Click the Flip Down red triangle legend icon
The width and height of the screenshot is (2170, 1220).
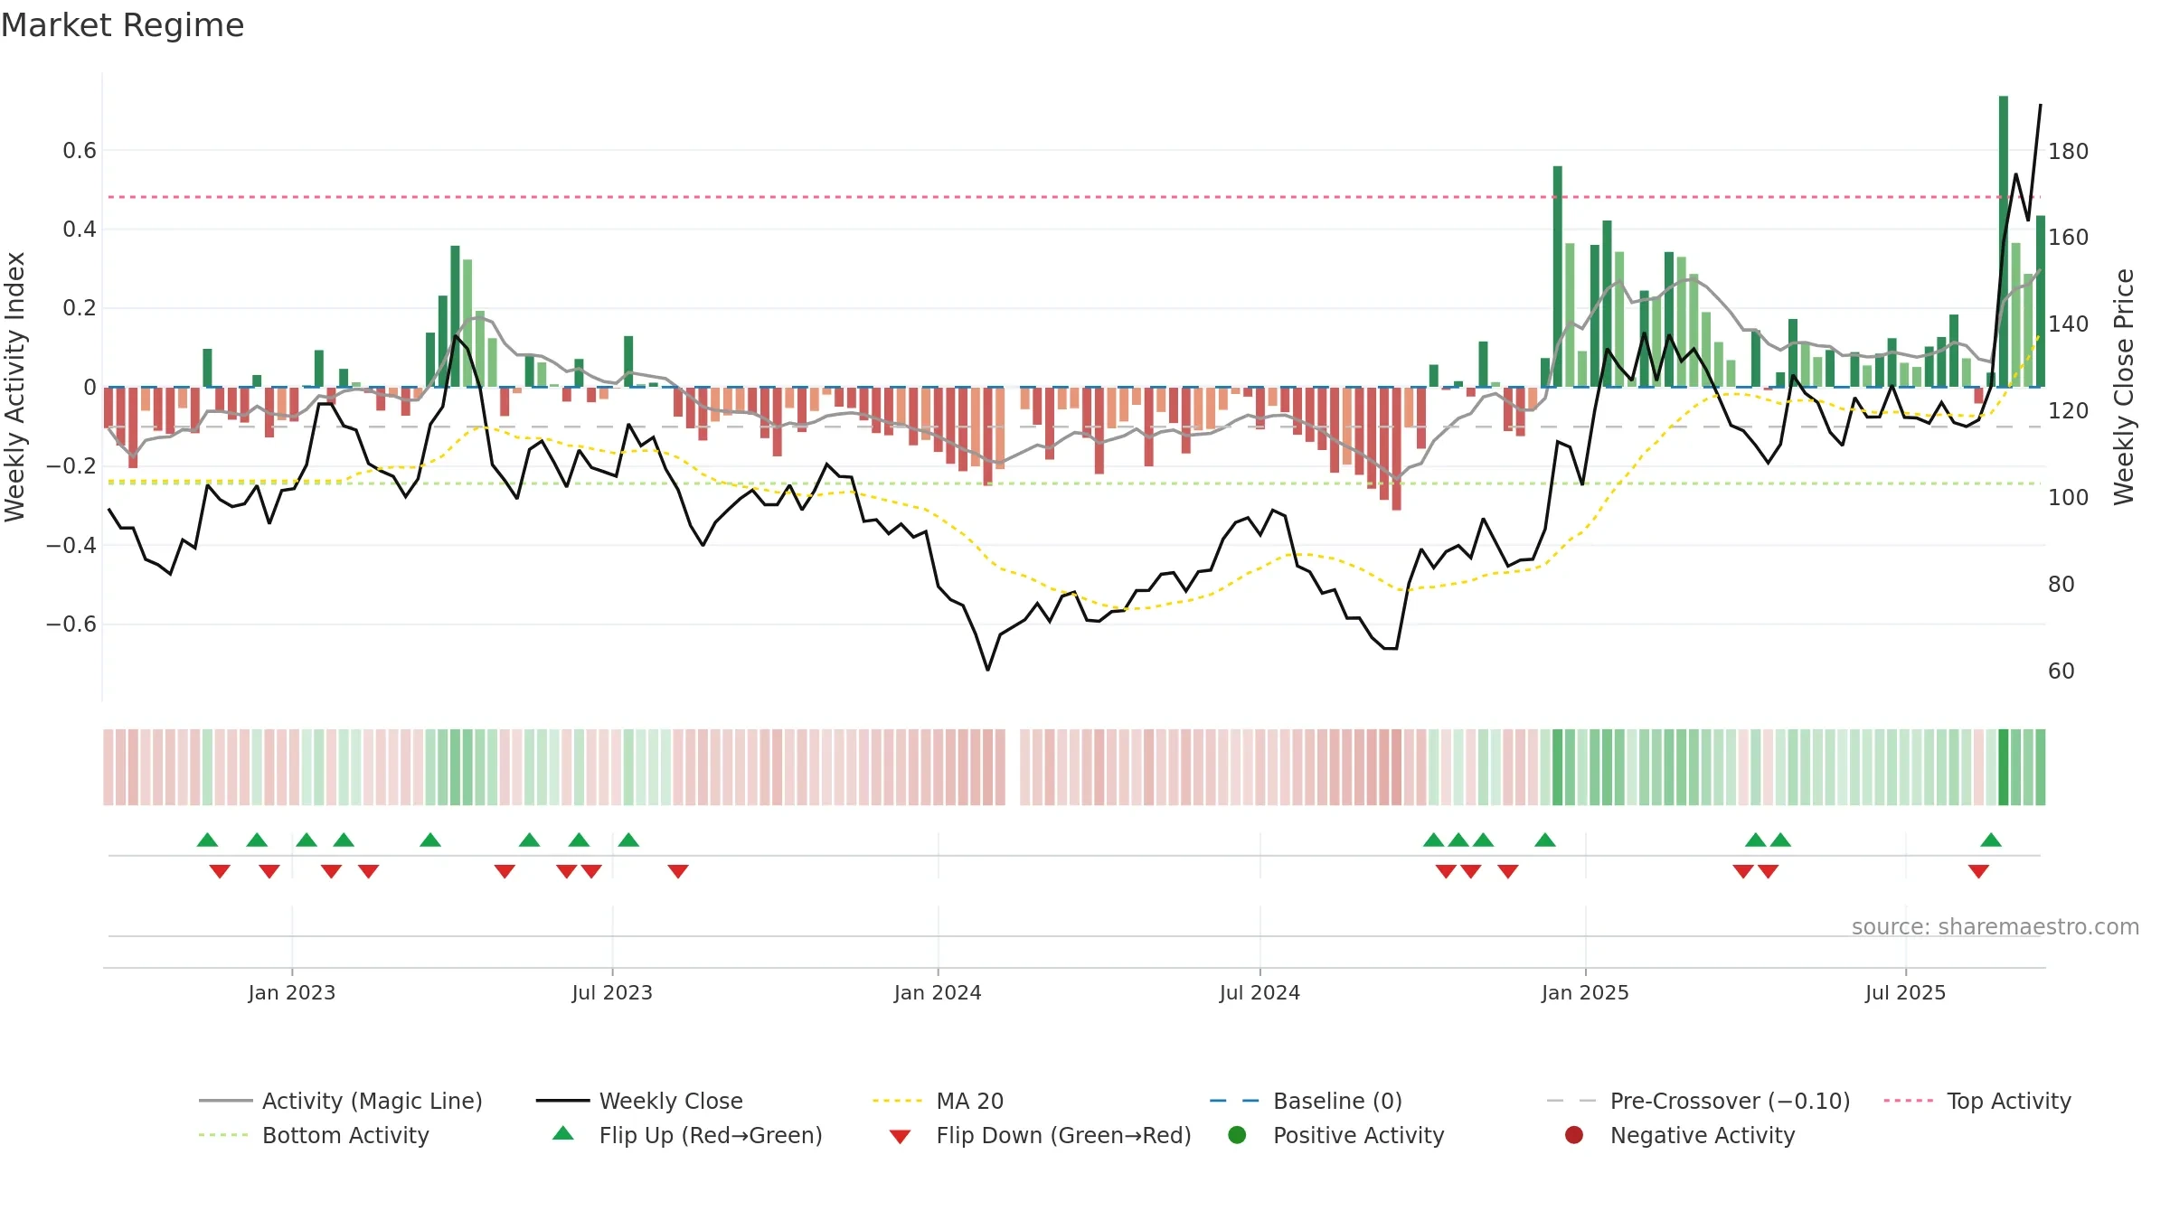coord(900,1136)
